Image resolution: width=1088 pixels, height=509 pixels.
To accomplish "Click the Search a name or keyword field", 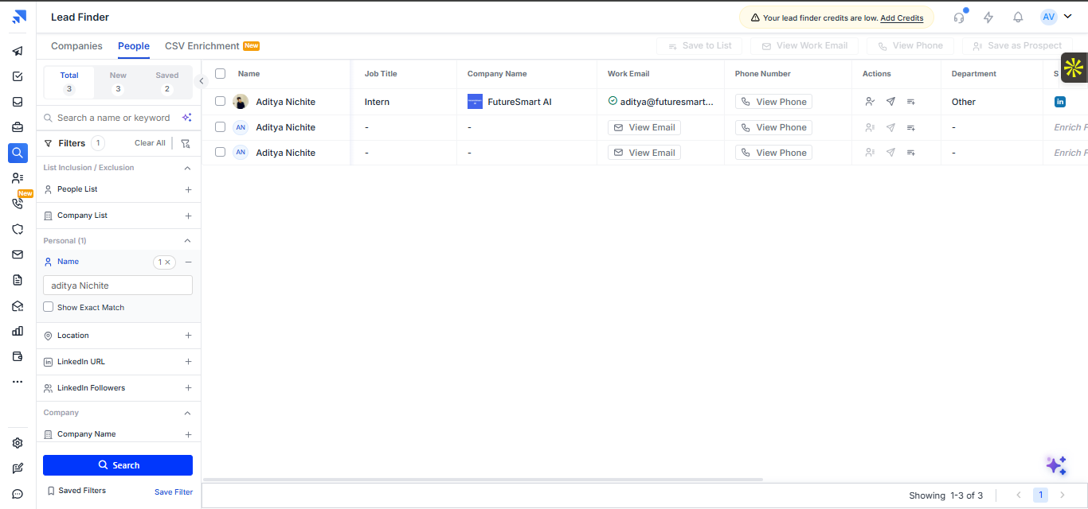I will pyautogui.click(x=113, y=118).
